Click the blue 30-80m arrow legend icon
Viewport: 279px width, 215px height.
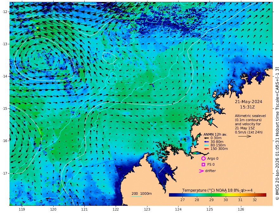pos(206,142)
